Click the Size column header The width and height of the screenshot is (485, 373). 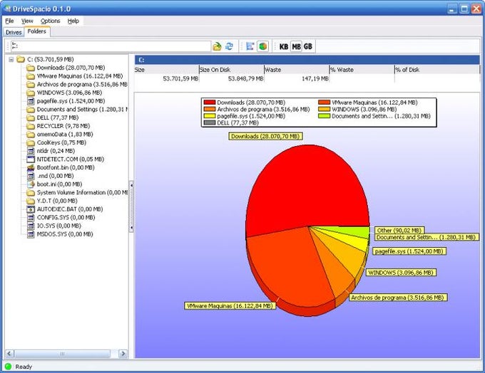coord(167,70)
